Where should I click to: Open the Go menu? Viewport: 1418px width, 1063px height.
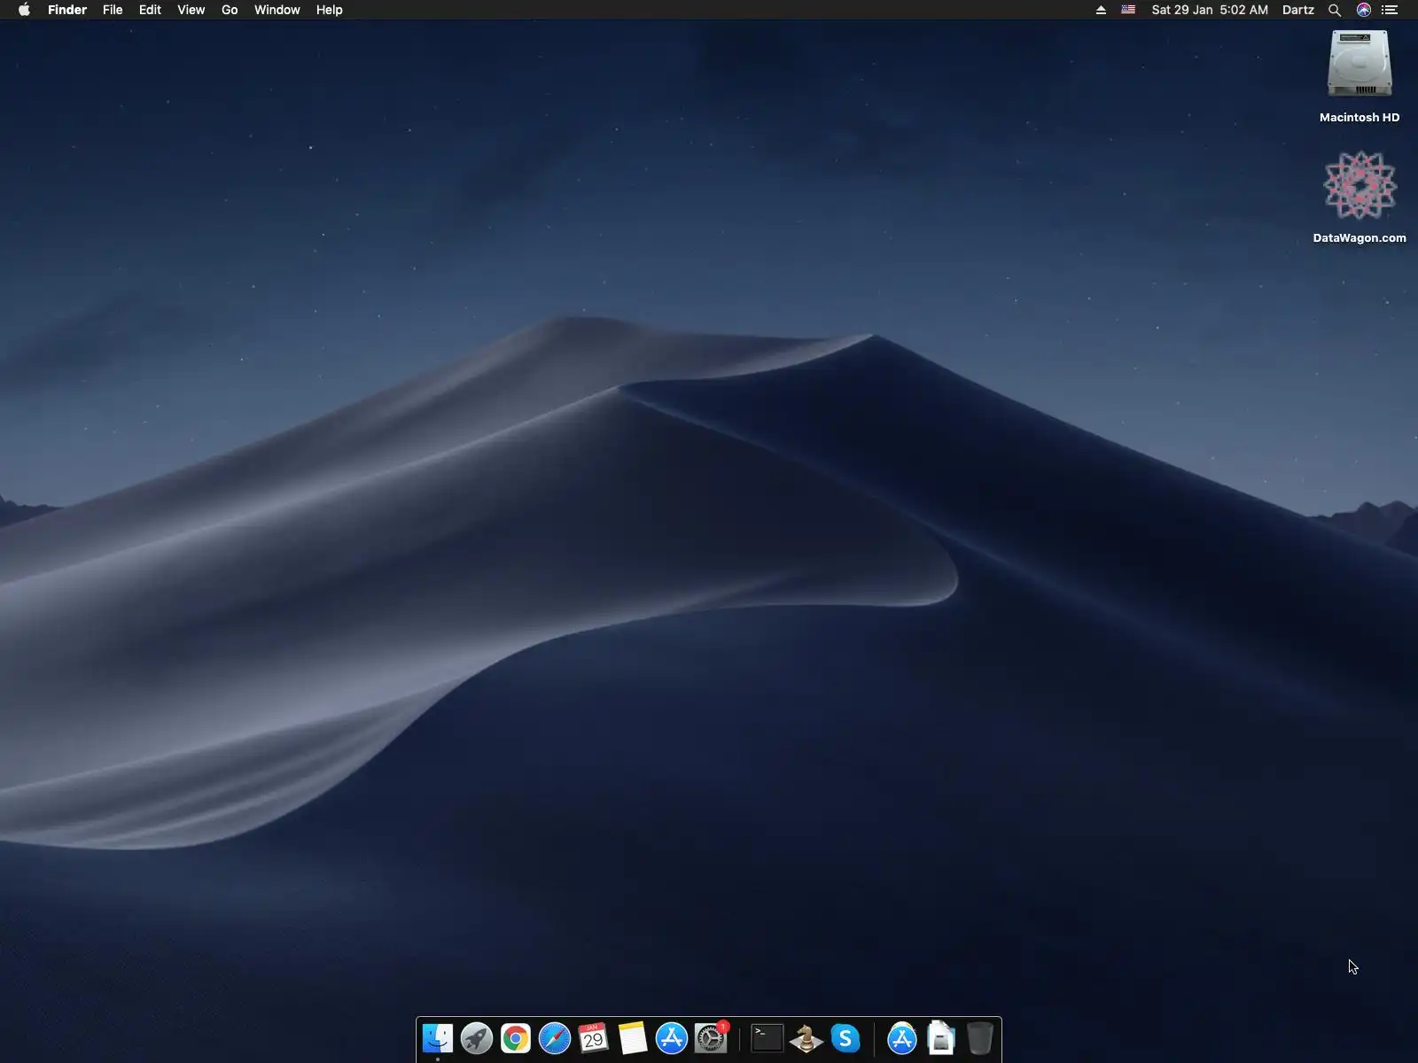coord(230,10)
